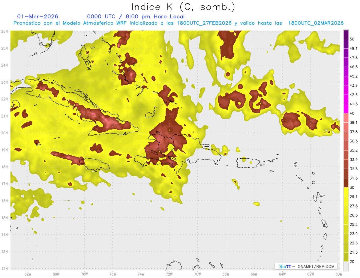Click the colorbar value "40"
The image size is (360, 278).
[x=352, y=113]
